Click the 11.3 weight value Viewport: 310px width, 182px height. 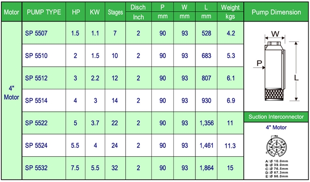click(230, 146)
